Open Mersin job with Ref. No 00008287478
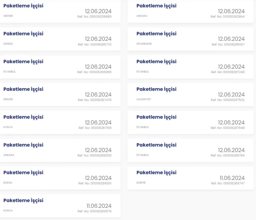The image size is (256, 220). [x=23, y=89]
